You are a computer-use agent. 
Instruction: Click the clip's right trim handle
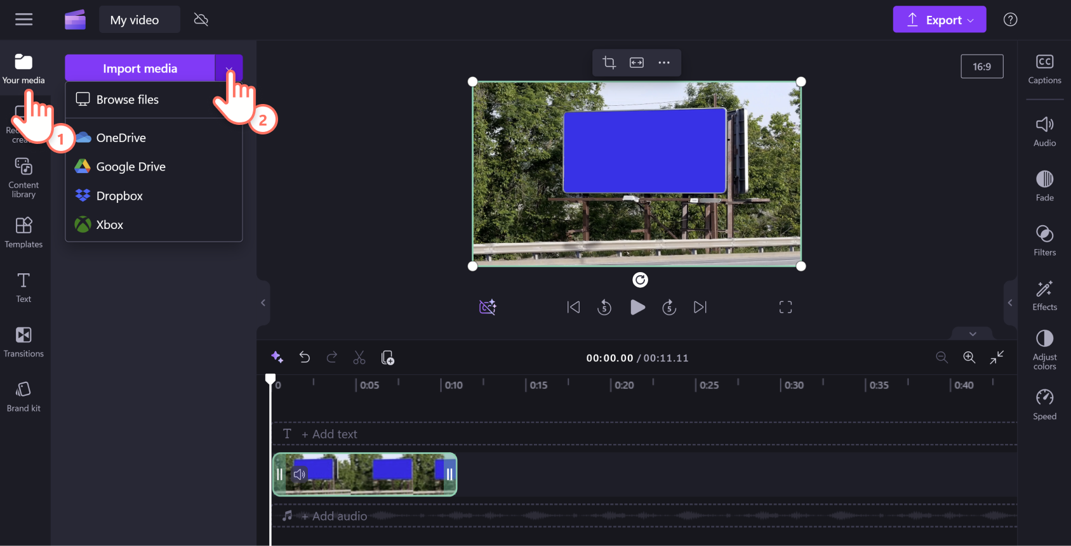tap(449, 474)
